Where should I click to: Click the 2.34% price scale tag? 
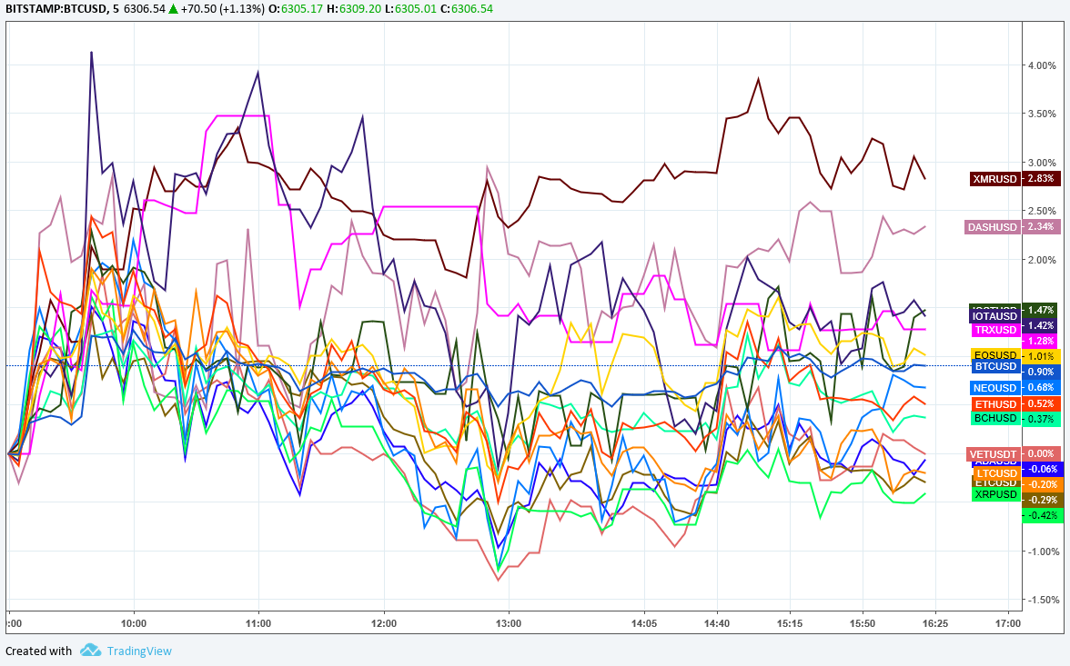1041,227
